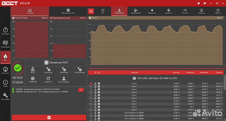
Task: Click the Процессор OCCT test title
Action: (x=56, y=62)
